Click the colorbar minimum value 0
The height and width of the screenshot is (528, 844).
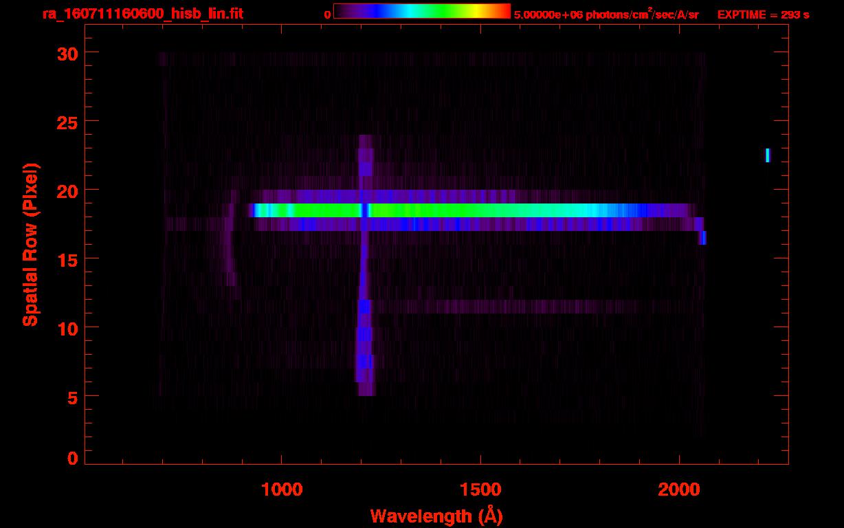tap(327, 14)
